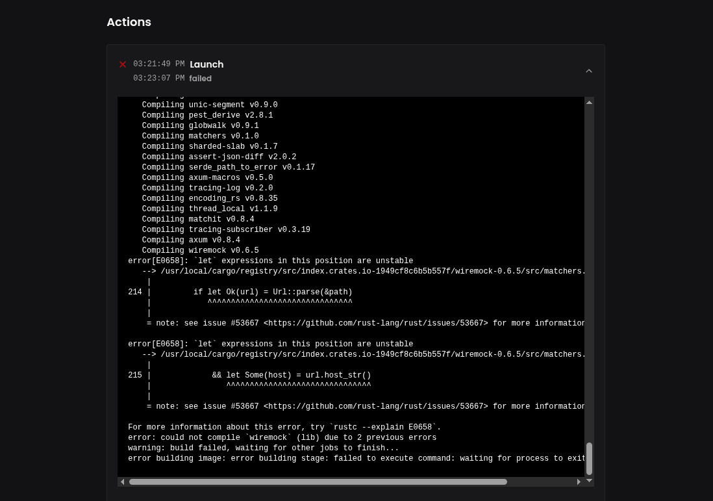Click the up arrow on the vertical scrollbar
Viewport: 713px width, 501px height.
[589, 102]
